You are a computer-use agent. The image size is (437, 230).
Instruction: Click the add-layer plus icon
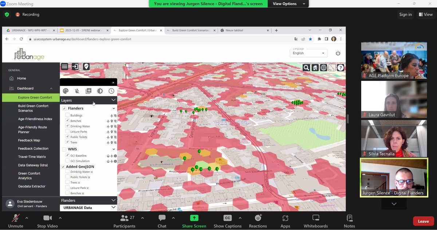click(x=88, y=91)
